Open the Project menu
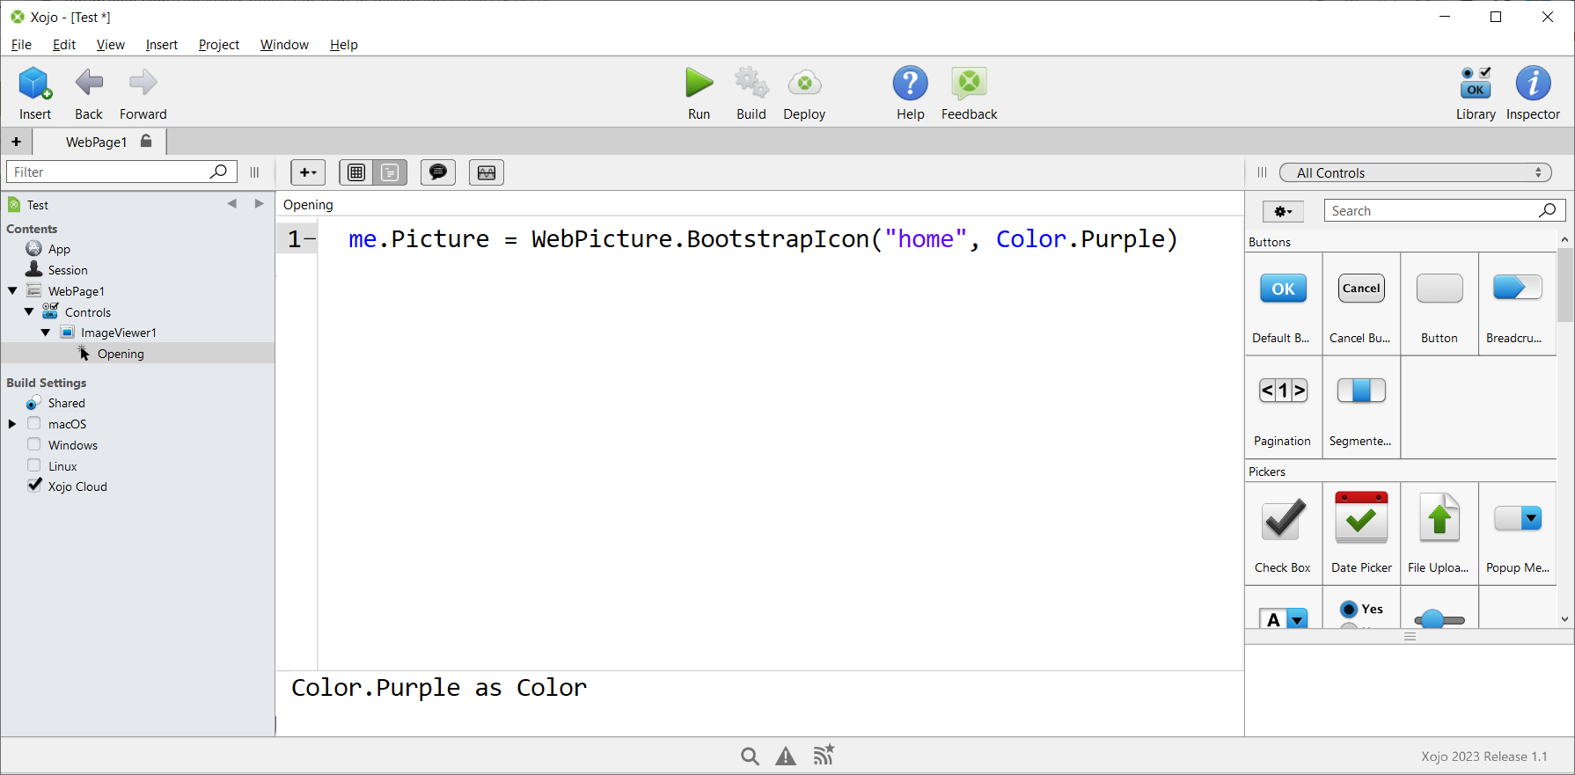 (219, 45)
